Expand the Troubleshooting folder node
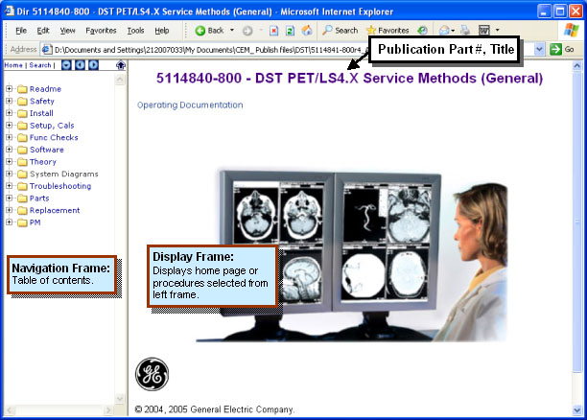The image size is (587, 420). (9, 186)
